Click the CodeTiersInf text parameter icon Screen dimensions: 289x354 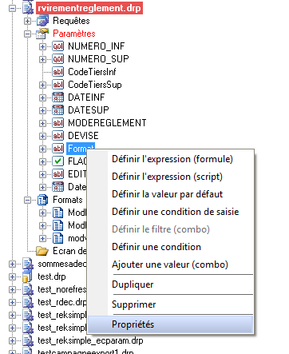coord(57,72)
